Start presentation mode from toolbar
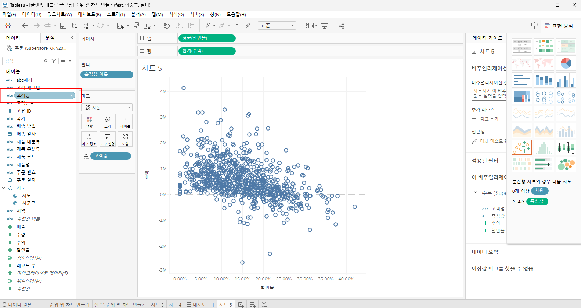The image size is (581, 308). coord(325,26)
